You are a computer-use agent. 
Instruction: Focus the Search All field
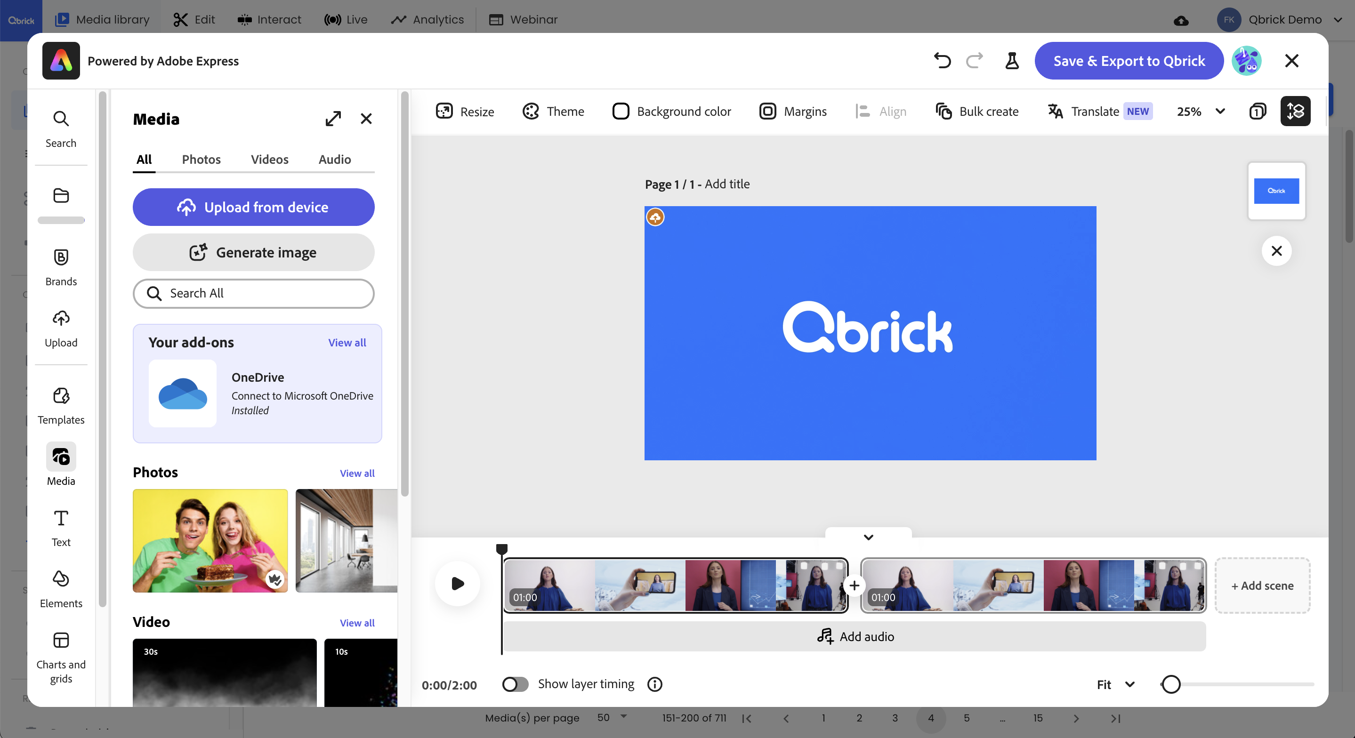tap(254, 294)
